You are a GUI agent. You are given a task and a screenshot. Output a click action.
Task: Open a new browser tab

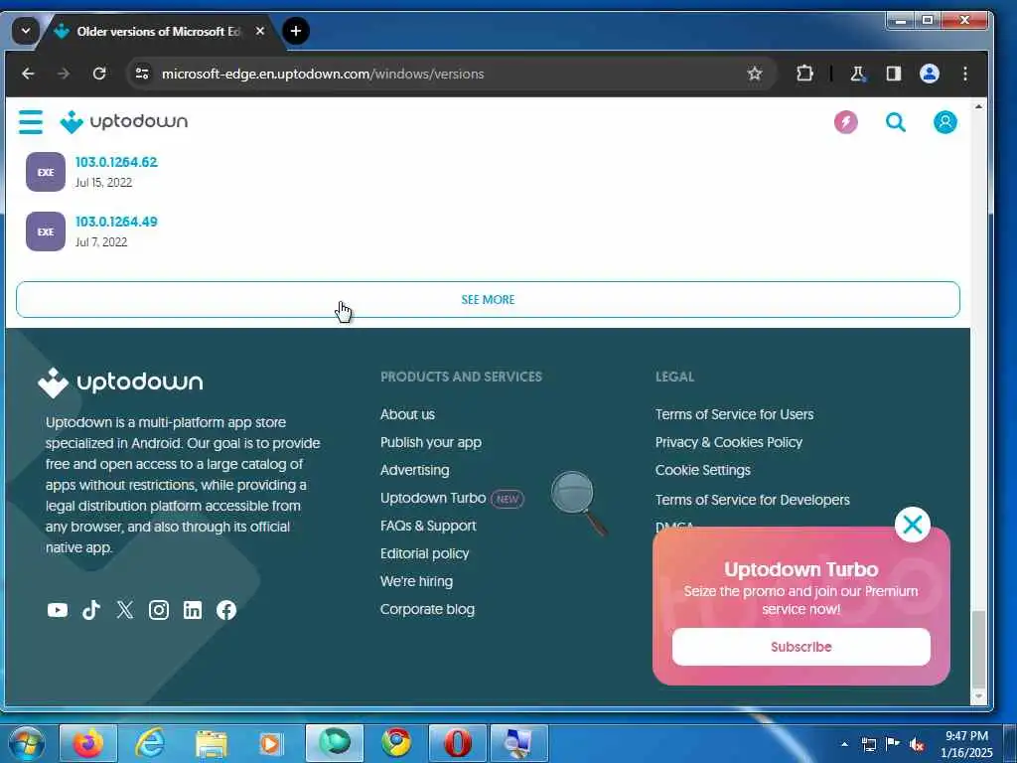click(x=296, y=31)
